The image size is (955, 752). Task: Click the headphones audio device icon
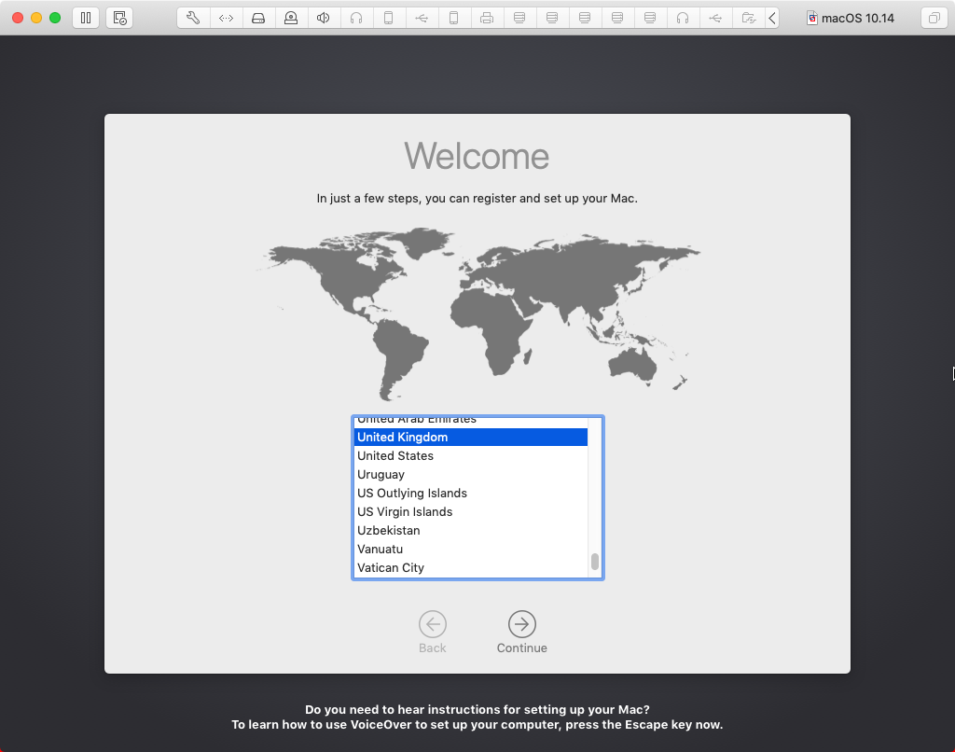point(356,18)
